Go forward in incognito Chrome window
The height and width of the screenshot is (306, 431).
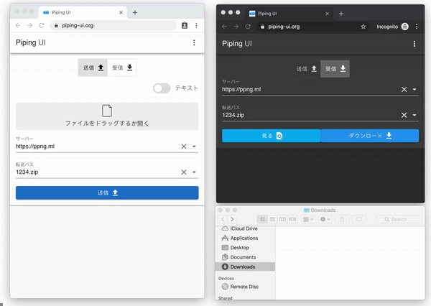(x=236, y=27)
